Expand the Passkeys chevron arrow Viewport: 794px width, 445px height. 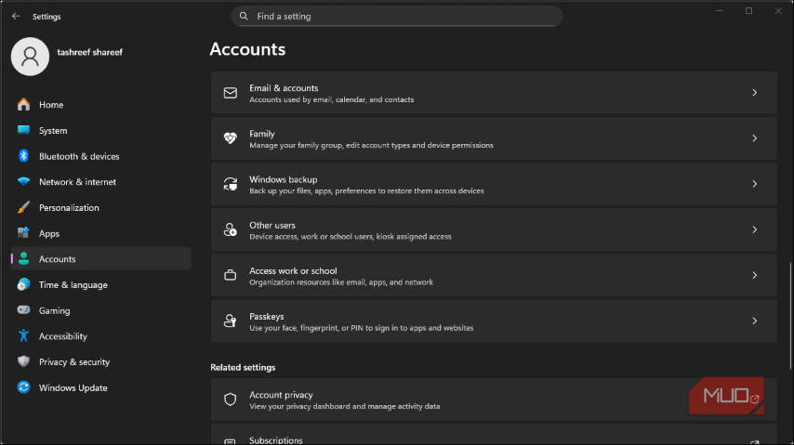(x=754, y=321)
